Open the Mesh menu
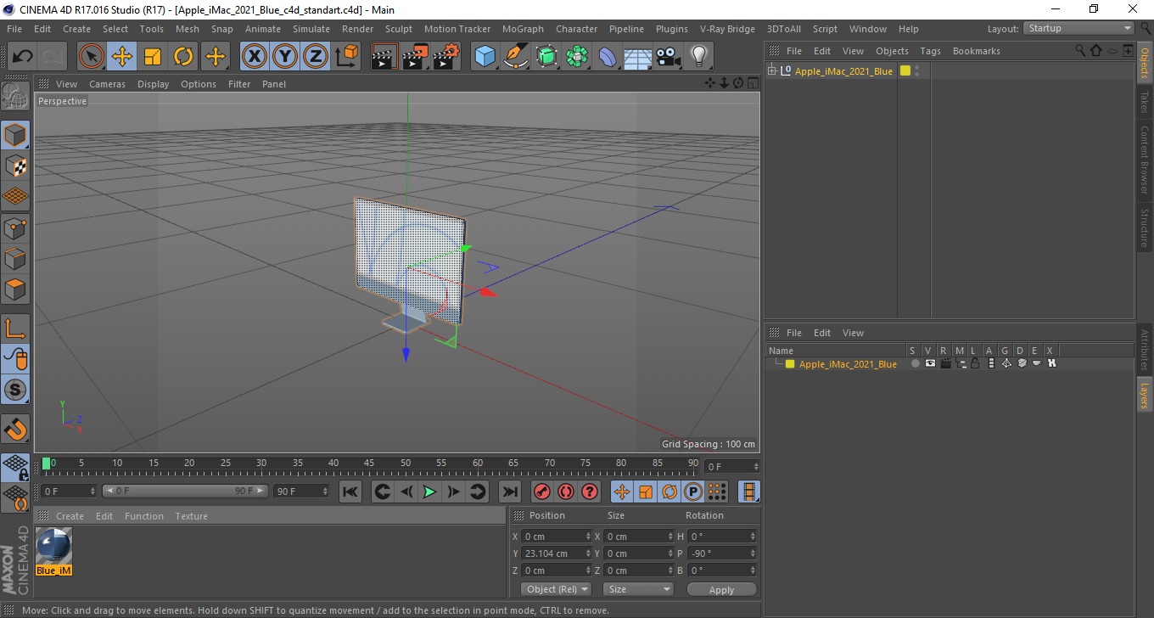1154x618 pixels. pos(187,29)
